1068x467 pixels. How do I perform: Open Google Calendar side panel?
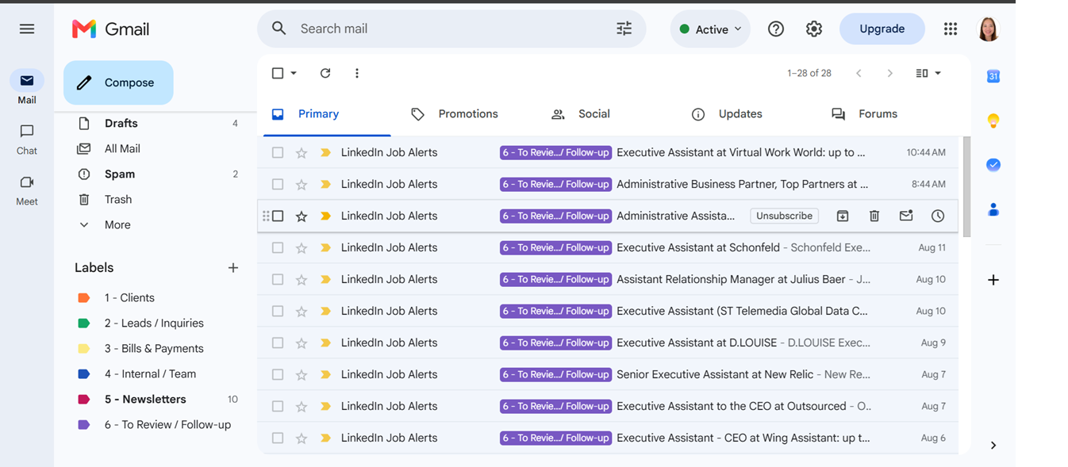click(993, 77)
